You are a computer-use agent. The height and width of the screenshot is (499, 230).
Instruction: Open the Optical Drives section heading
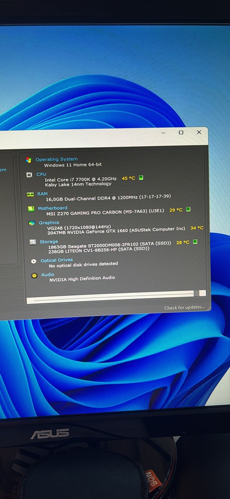click(57, 260)
